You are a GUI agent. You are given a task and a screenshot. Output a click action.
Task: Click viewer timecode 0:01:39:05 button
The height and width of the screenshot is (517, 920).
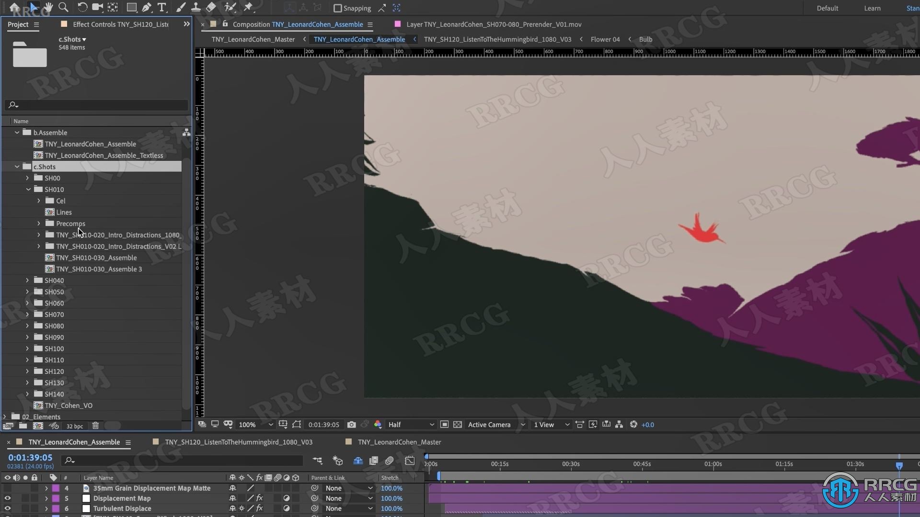(x=323, y=425)
